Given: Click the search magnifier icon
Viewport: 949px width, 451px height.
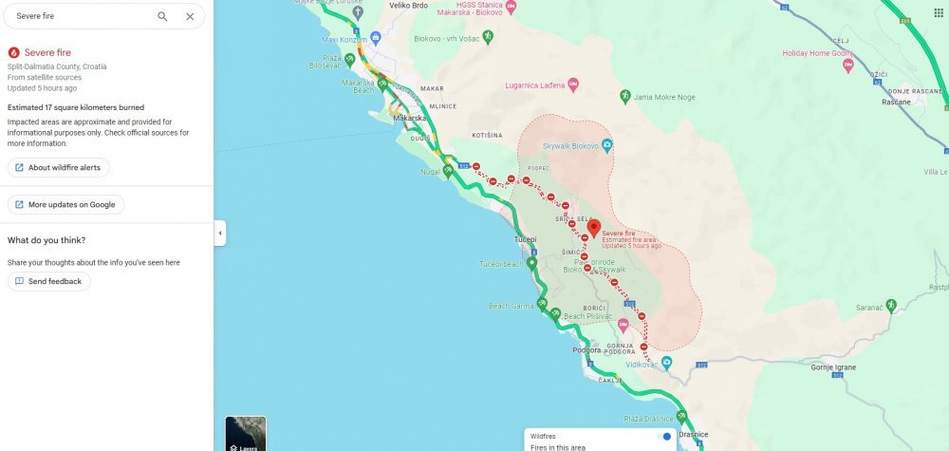Looking at the screenshot, I should pos(162,16).
